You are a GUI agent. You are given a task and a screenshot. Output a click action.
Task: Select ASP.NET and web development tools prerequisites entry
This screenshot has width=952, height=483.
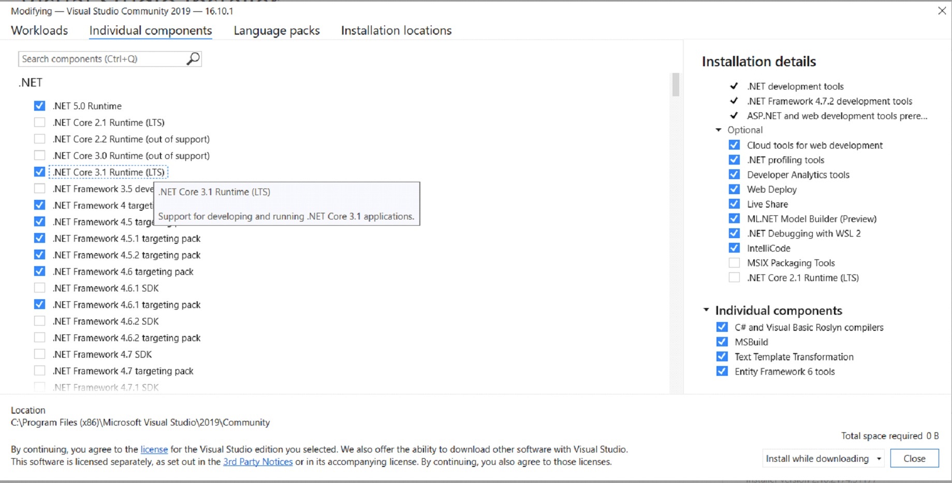837,116
